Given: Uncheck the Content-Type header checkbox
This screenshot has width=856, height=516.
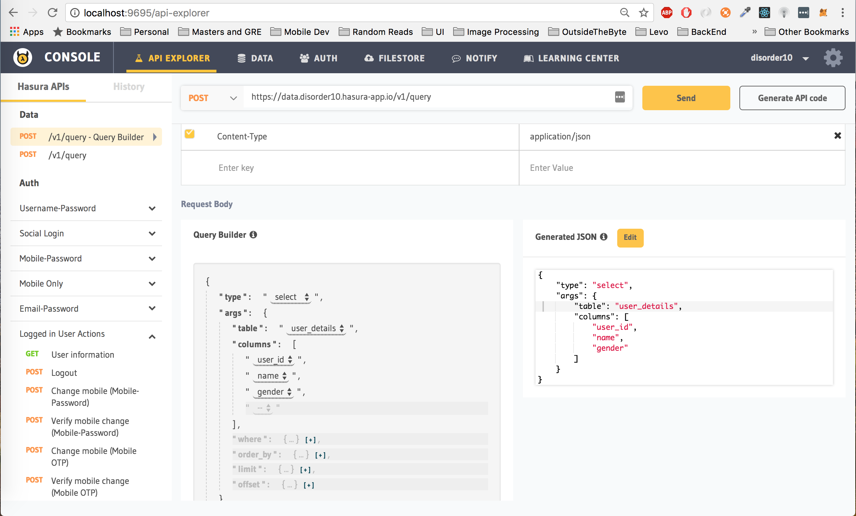Looking at the screenshot, I should coord(190,134).
